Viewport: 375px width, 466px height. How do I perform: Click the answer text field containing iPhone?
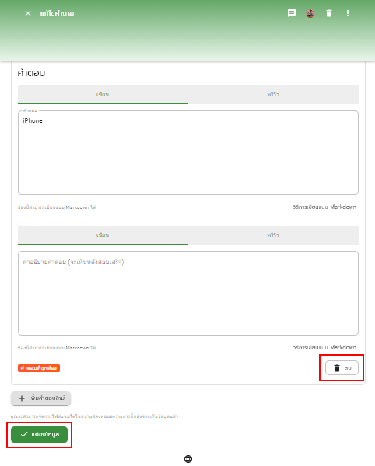click(x=188, y=153)
